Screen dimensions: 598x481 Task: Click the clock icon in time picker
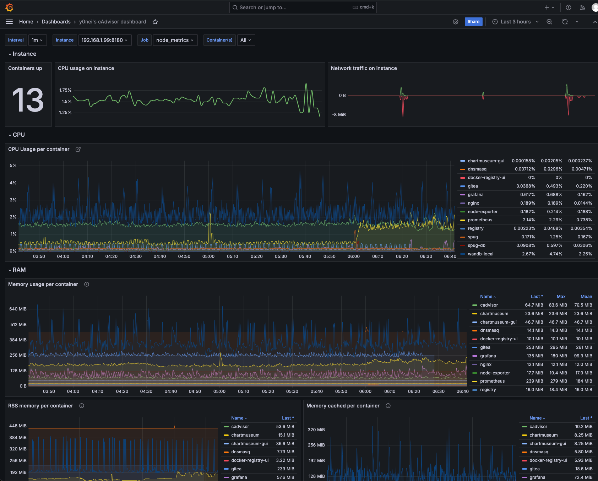[x=495, y=22]
